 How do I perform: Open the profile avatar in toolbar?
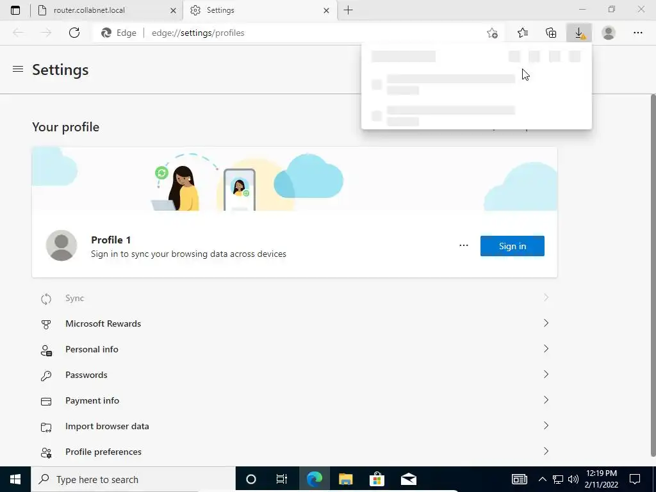609,33
